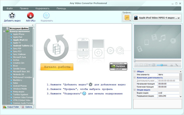Open the Apple iPod Video MPEG-4 profile dropdown
This screenshot has width=184, height=115.
coord(157,18)
